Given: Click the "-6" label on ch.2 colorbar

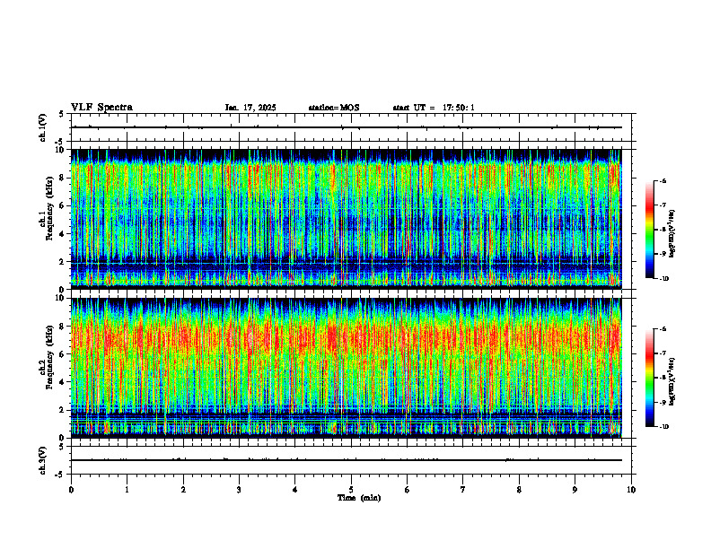Looking at the screenshot, I should [x=663, y=329].
